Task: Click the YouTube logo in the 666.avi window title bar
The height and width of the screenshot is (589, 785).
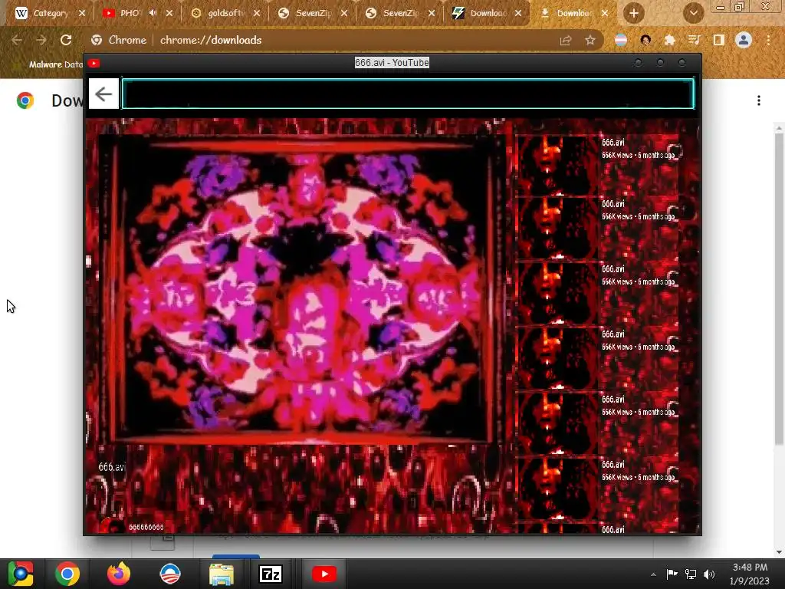Action: pos(94,63)
